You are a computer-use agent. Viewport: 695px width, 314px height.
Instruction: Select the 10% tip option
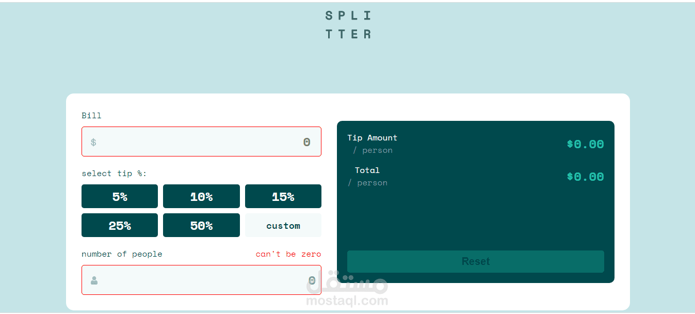point(201,196)
